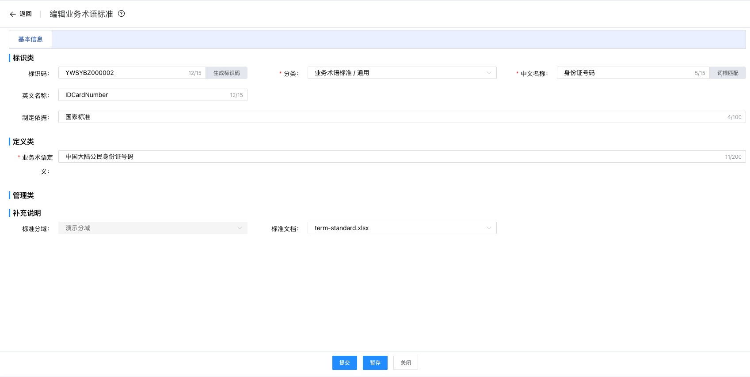The width and height of the screenshot is (750, 377).
Task: Edit the 英文名称 IDCardNumber field
Action: [x=146, y=95]
